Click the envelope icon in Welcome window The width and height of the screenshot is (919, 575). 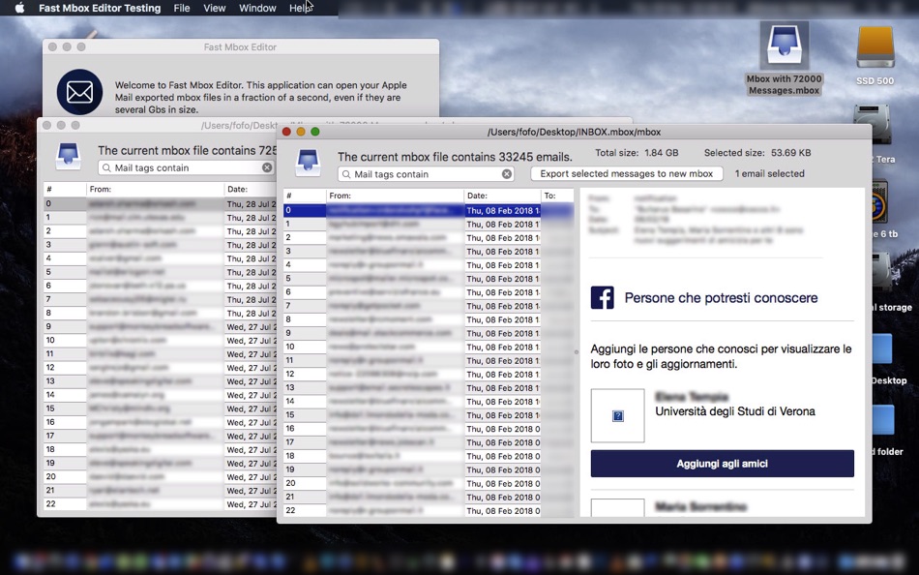pyautogui.click(x=79, y=92)
